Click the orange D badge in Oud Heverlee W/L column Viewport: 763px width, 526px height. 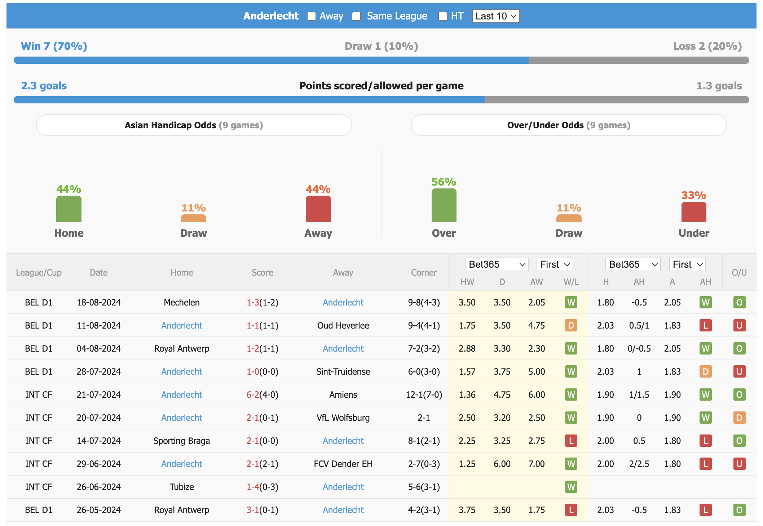click(x=571, y=325)
